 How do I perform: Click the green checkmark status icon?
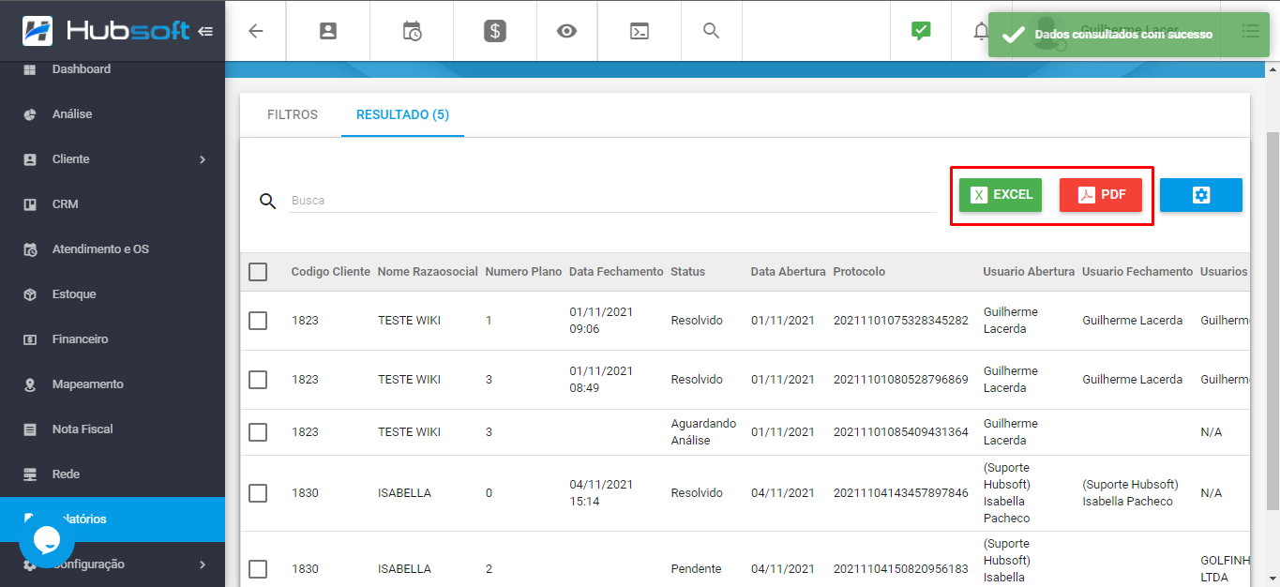click(x=920, y=30)
